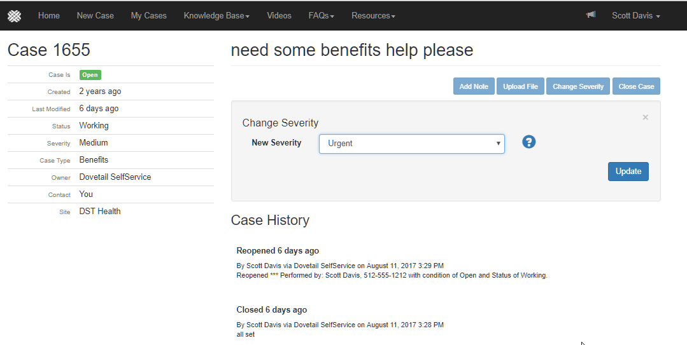Open the New Severity dropdown
Viewport: 687px width, 345px height.
[x=411, y=144]
